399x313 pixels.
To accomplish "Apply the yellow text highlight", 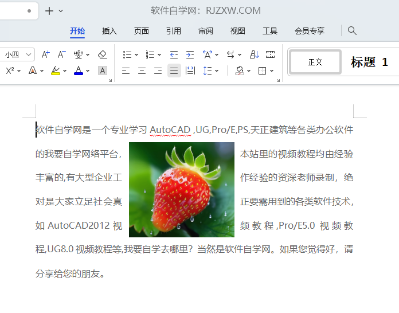I will tap(56, 71).
